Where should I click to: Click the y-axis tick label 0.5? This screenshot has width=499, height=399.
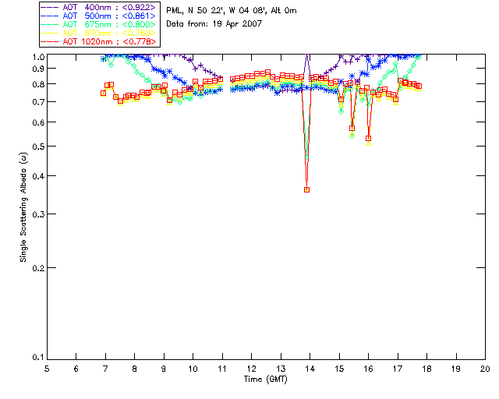click(x=38, y=147)
